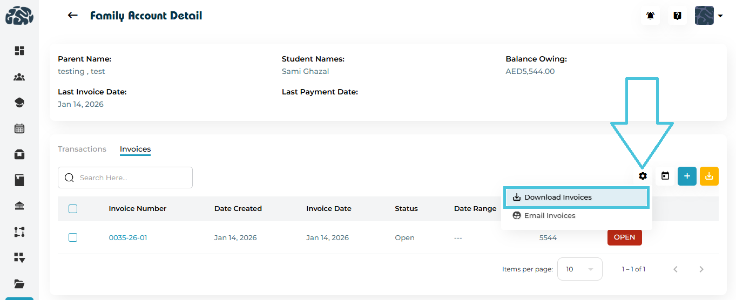Open the notifications bell
736x300 pixels.
point(650,16)
